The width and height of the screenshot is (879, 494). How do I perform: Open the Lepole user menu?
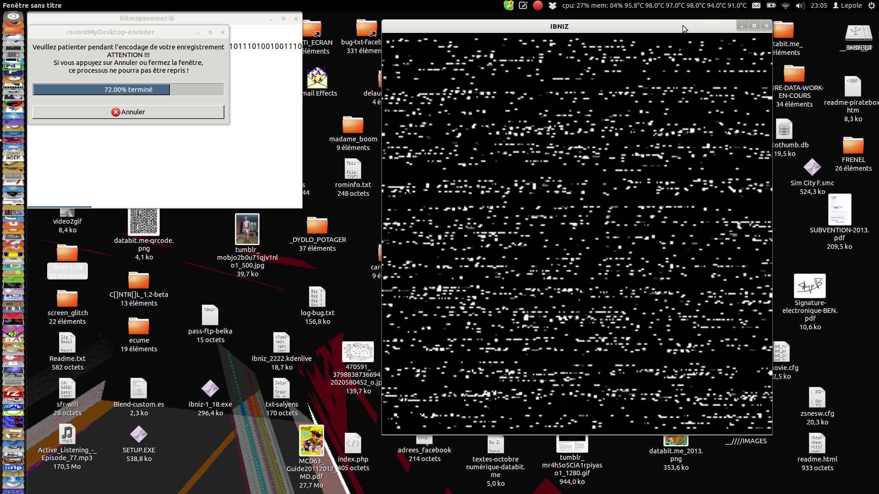[x=847, y=5]
